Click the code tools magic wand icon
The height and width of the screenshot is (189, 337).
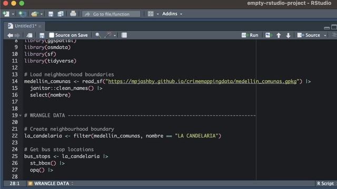(x=108, y=35)
